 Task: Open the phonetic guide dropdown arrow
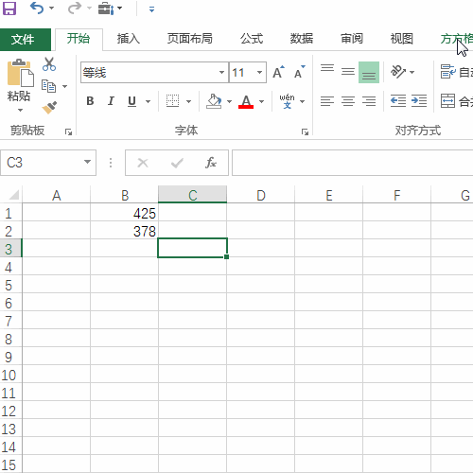[303, 101]
